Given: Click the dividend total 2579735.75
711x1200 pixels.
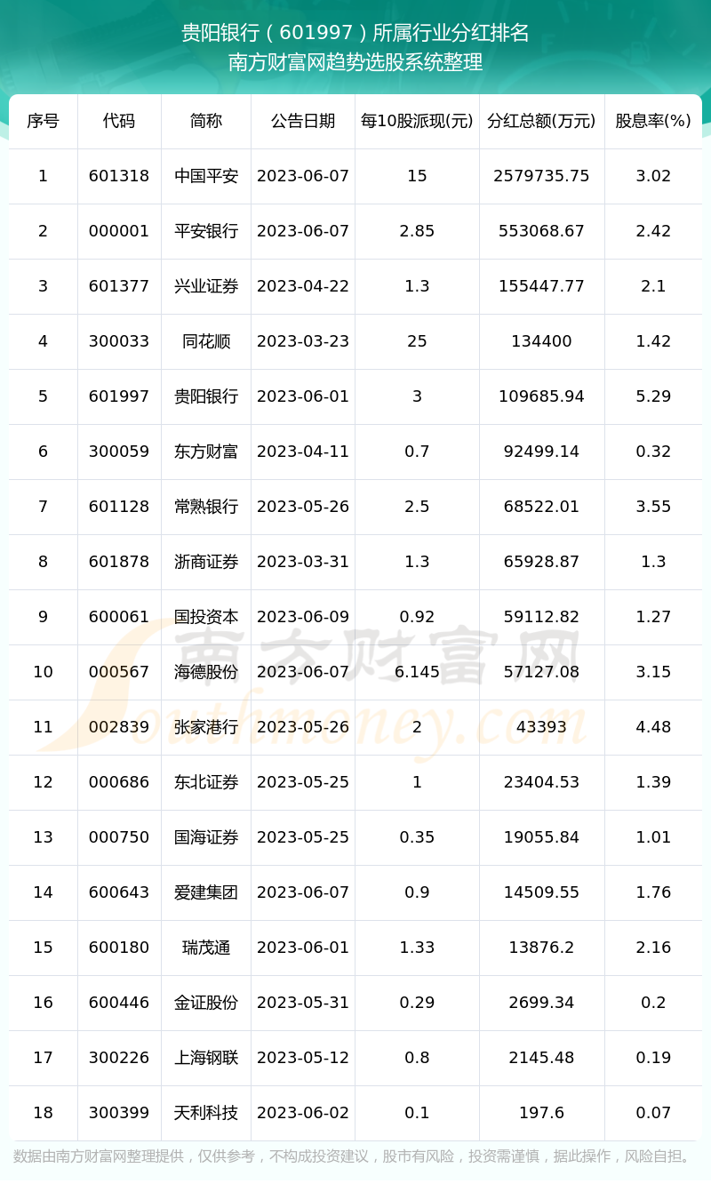Looking at the screenshot, I should [541, 176].
